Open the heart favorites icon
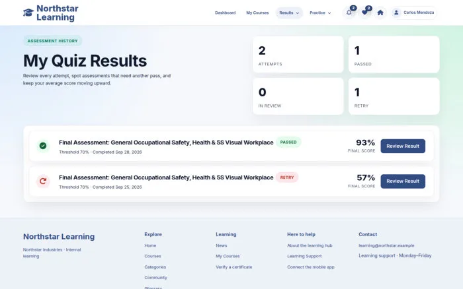Viewport: 463px width, 289px height. [364, 13]
